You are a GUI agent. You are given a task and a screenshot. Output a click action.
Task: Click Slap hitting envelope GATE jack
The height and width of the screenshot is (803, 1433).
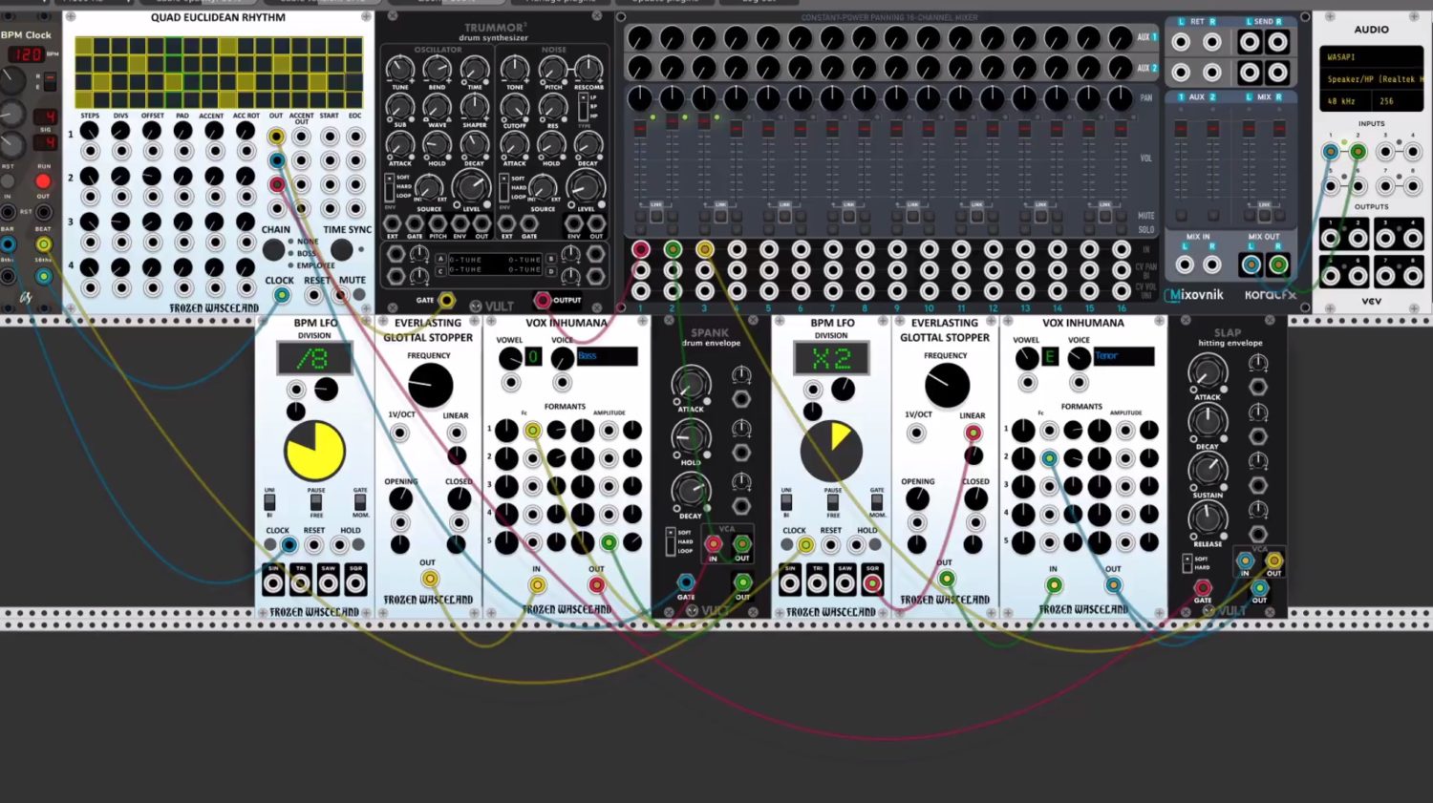tap(1203, 587)
